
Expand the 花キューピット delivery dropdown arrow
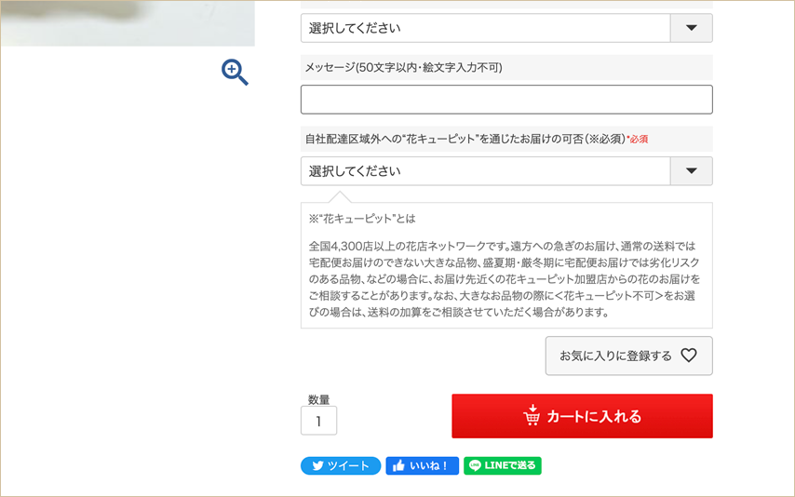(x=691, y=171)
